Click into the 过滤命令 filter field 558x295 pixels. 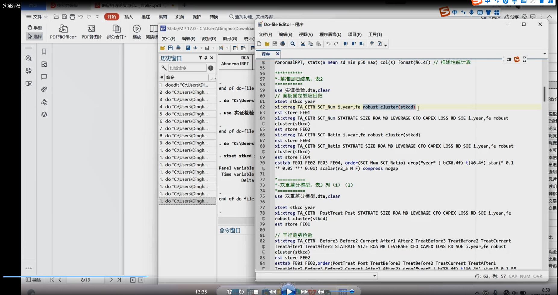click(x=187, y=68)
